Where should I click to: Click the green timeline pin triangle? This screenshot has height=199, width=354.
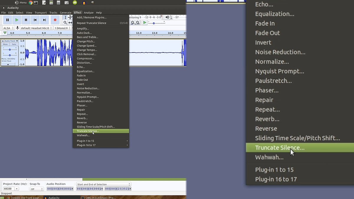point(5,33)
